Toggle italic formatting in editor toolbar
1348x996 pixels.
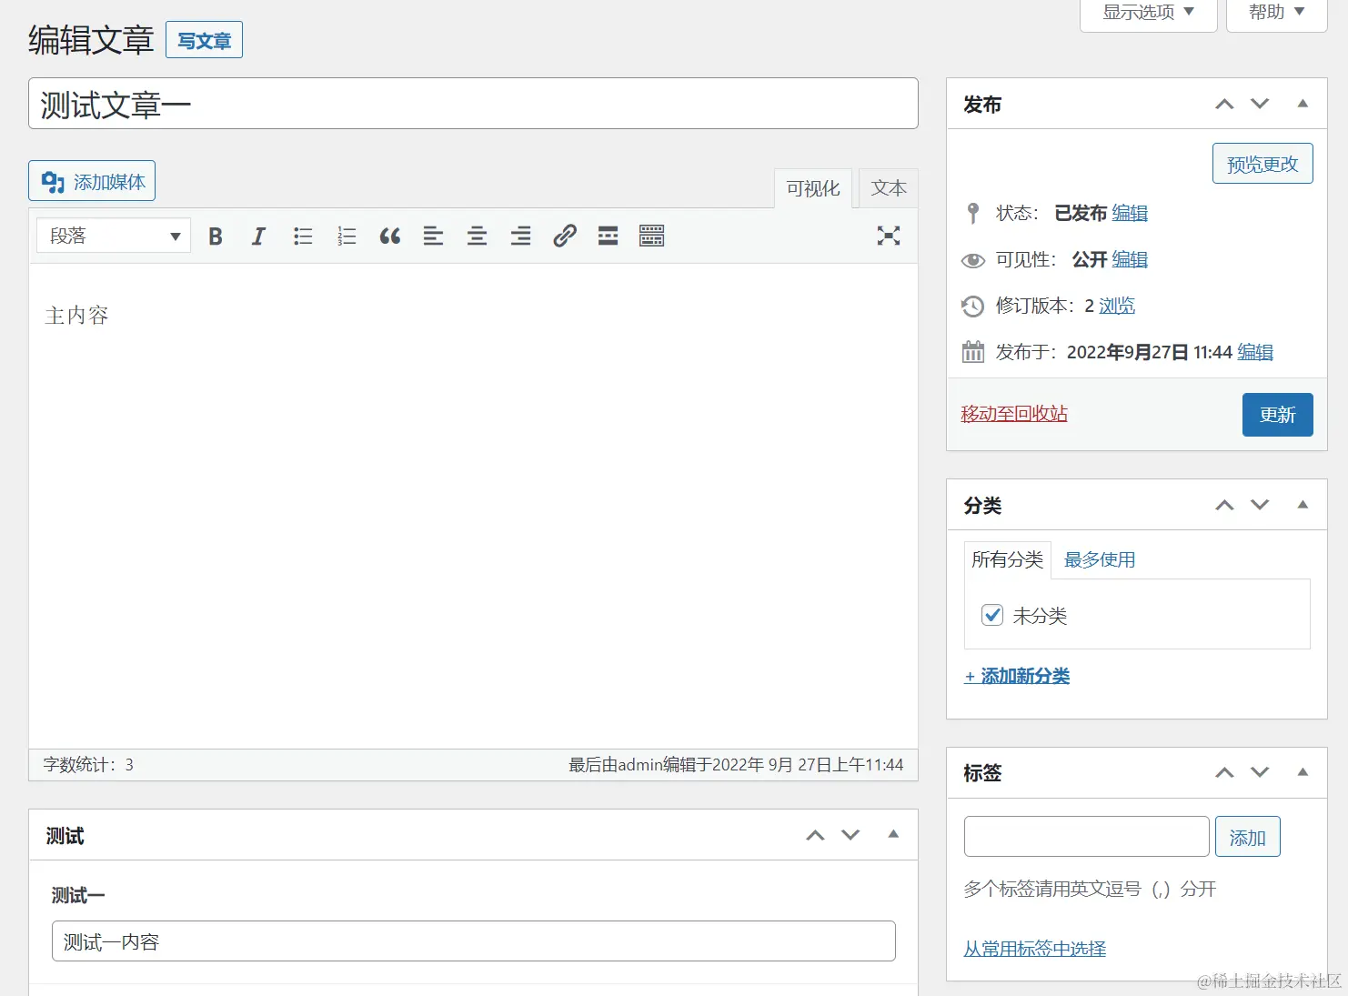[259, 236]
